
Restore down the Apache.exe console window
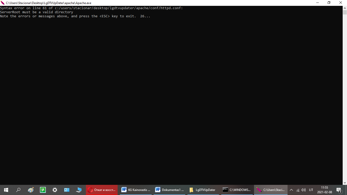tap(329, 3)
